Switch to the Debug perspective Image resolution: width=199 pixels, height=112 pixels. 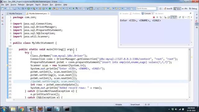(193, 9)
